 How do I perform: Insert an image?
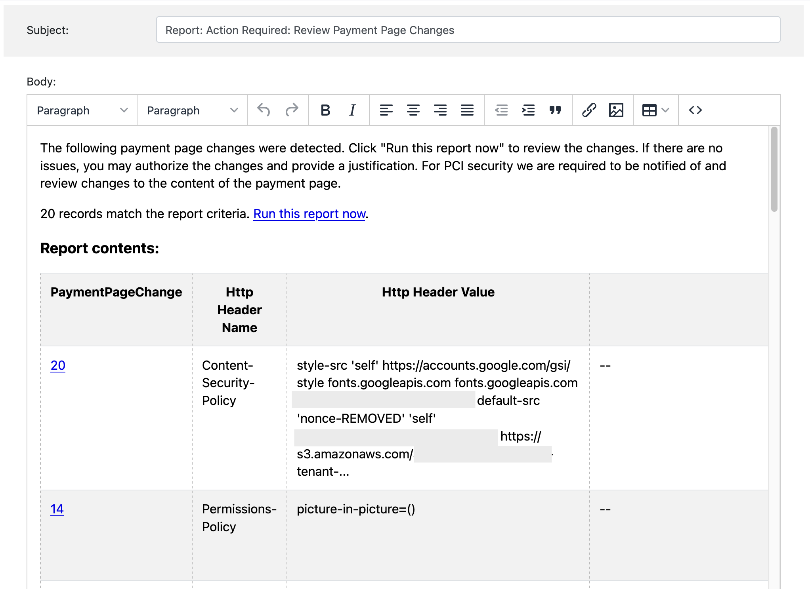coord(616,110)
